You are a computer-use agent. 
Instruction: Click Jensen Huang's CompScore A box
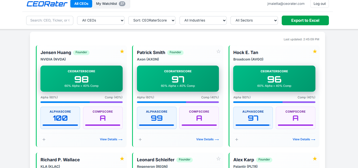pyautogui.click(x=103, y=118)
